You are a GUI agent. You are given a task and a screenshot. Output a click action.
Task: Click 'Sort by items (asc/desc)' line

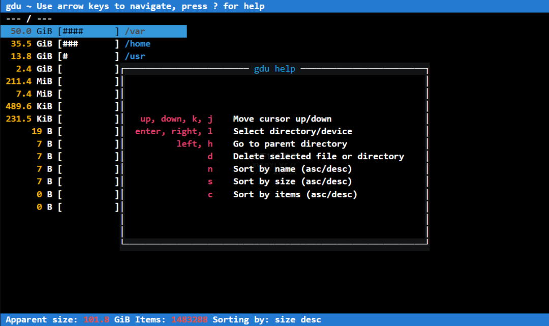(x=295, y=194)
